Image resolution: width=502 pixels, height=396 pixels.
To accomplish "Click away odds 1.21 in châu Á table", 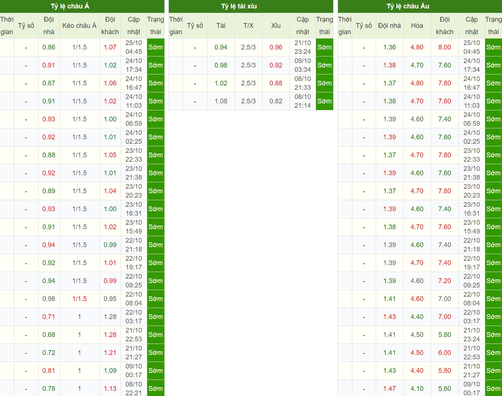I will pyautogui.click(x=110, y=353).
